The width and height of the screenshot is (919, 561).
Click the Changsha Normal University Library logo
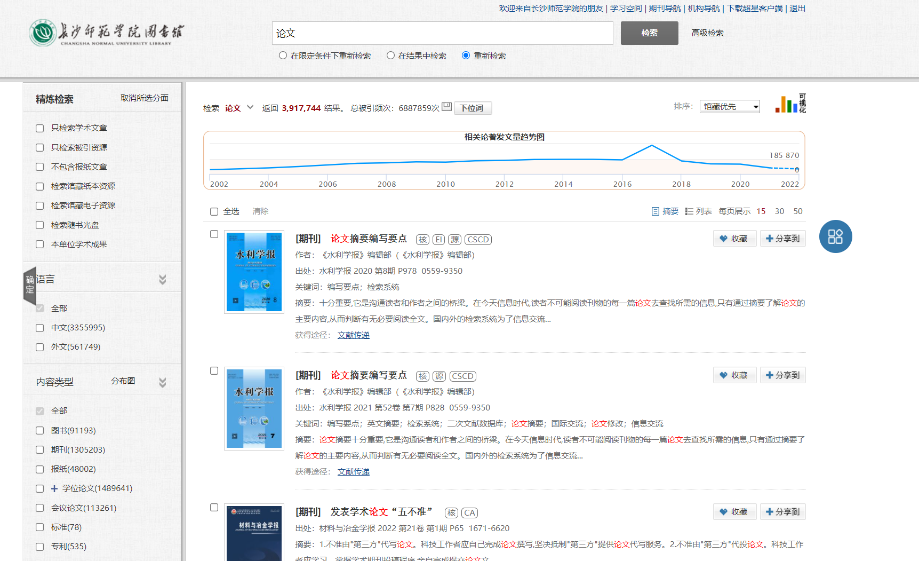107,33
